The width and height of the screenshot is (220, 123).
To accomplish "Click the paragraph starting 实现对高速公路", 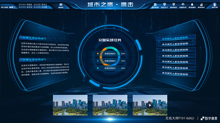I will (45, 48).
